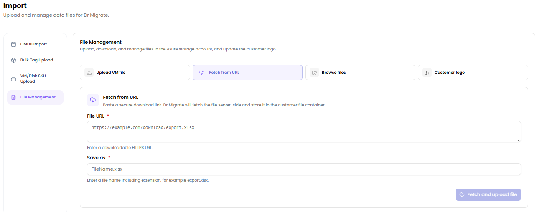This screenshot has height=212, width=537.
Task: Click the VM/Disk SKU Upload drive icon
Action: pos(13,78)
